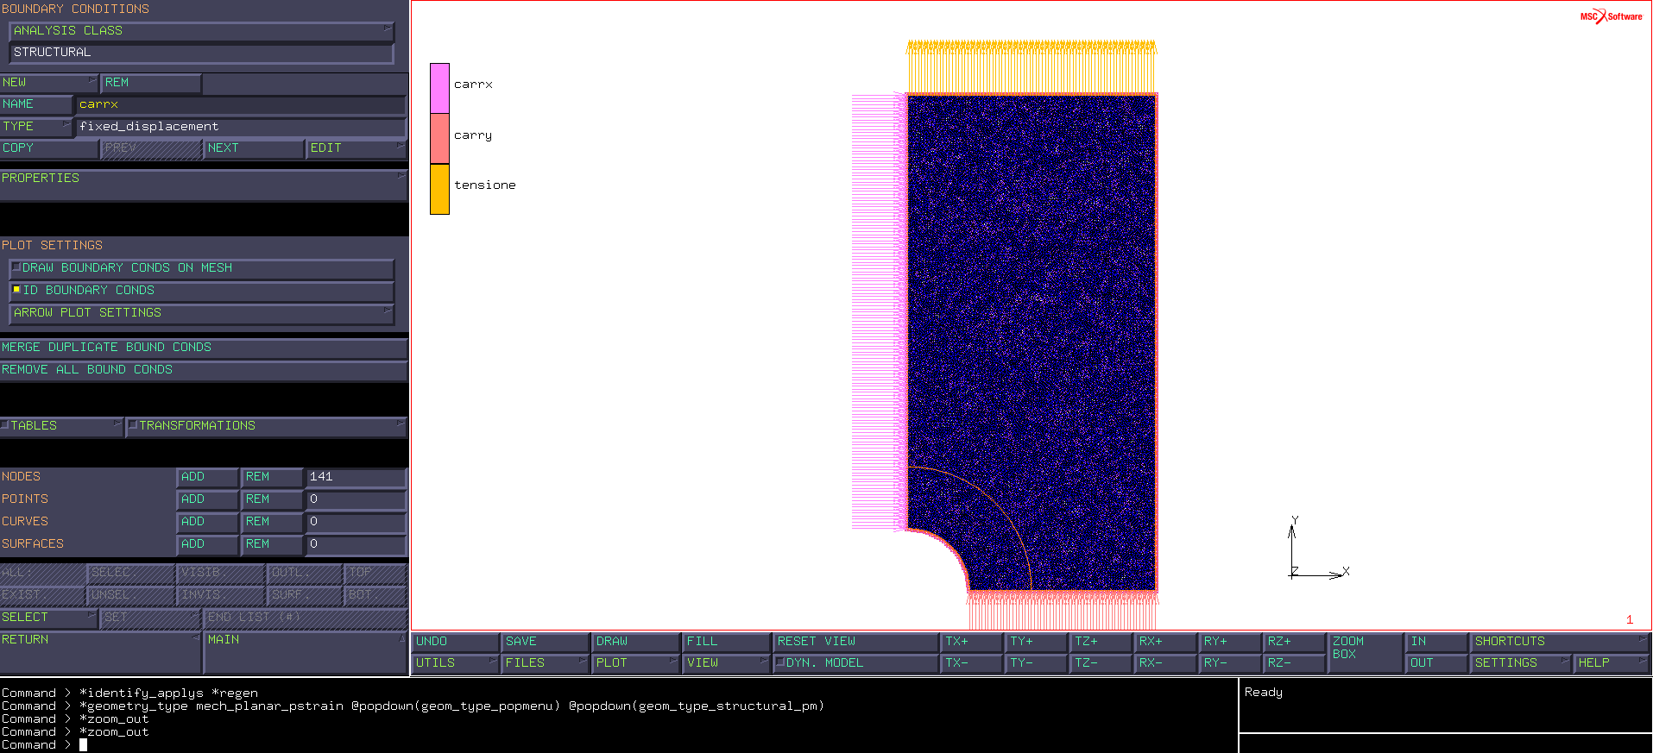Click RESET VIEW
Viewport: 1653px width, 753px height.
855,642
